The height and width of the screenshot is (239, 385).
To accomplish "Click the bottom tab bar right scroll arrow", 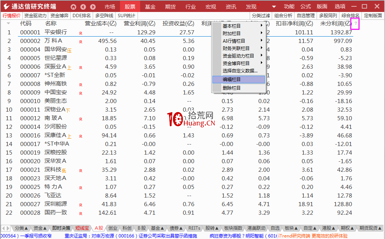I will (x=8, y=228).
